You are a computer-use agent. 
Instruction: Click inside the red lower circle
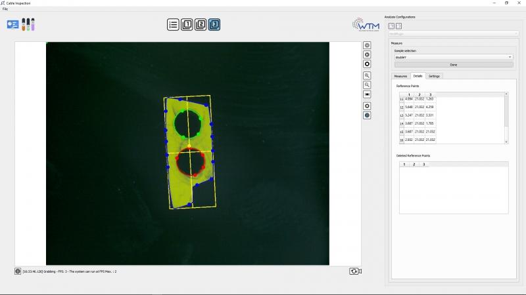coord(190,162)
